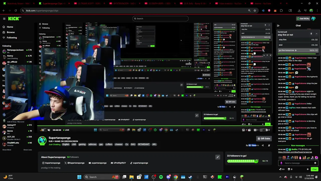Open the Just Chatting category link
The image size is (321, 181).
[x=54, y=145]
